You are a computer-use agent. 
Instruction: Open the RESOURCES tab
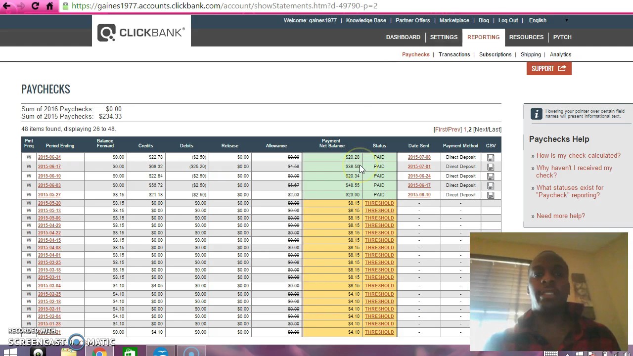526,37
